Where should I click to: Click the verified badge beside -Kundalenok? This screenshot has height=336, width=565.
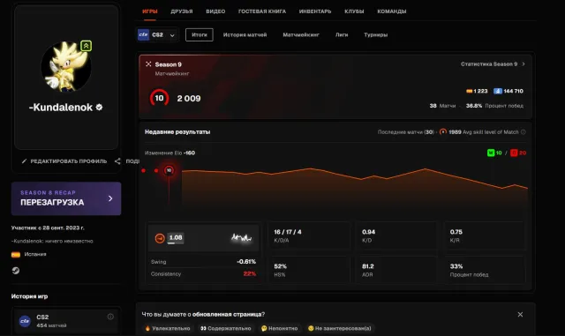(99, 108)
